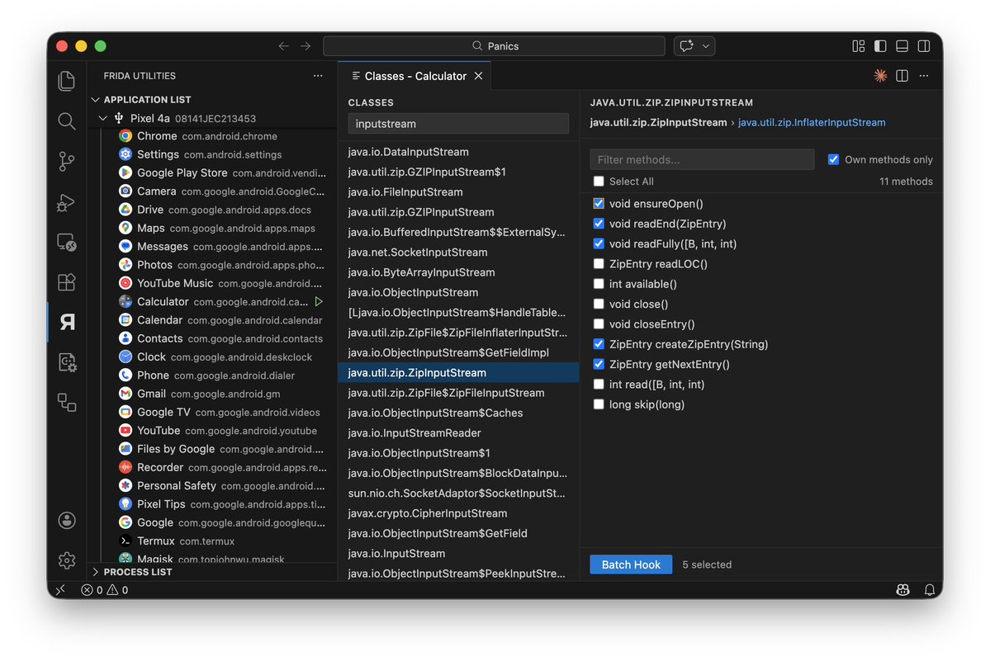Viewport: 990px width, 661px height.
Task: Click the Batch Hook button
Action: [631, 564]
